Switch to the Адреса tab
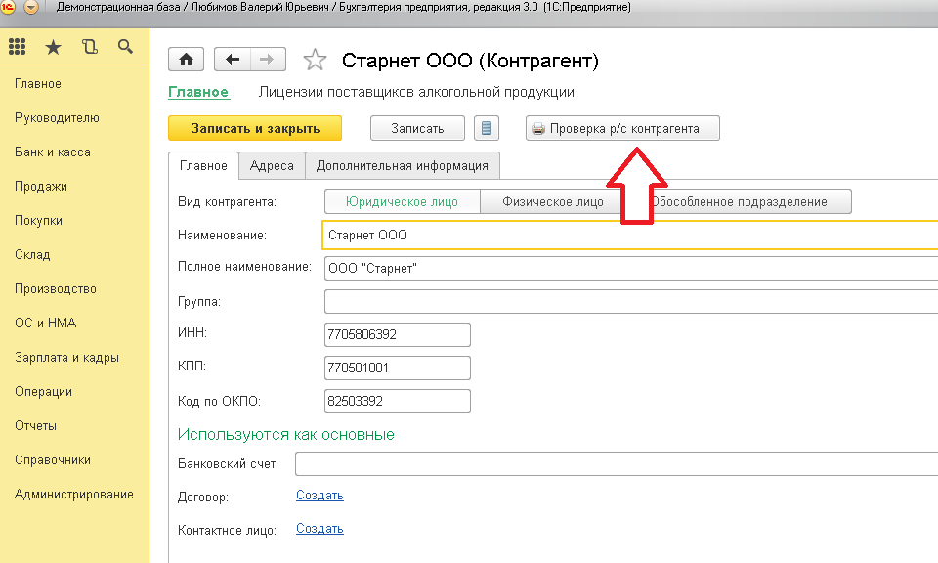This screenshot has height=563, width=938. [x=272, y=166]
